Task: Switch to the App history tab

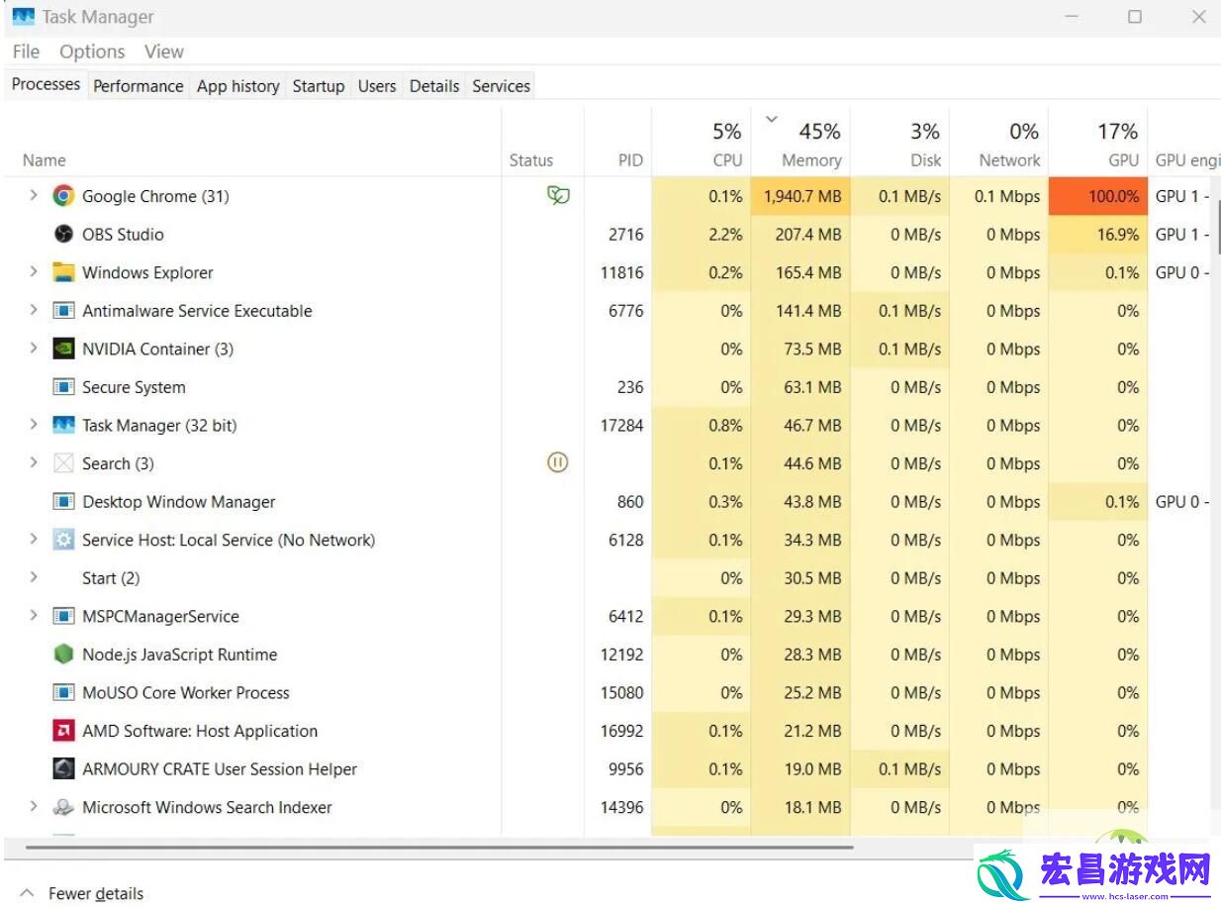Action: pyautogui.click(x=237, y=86)
